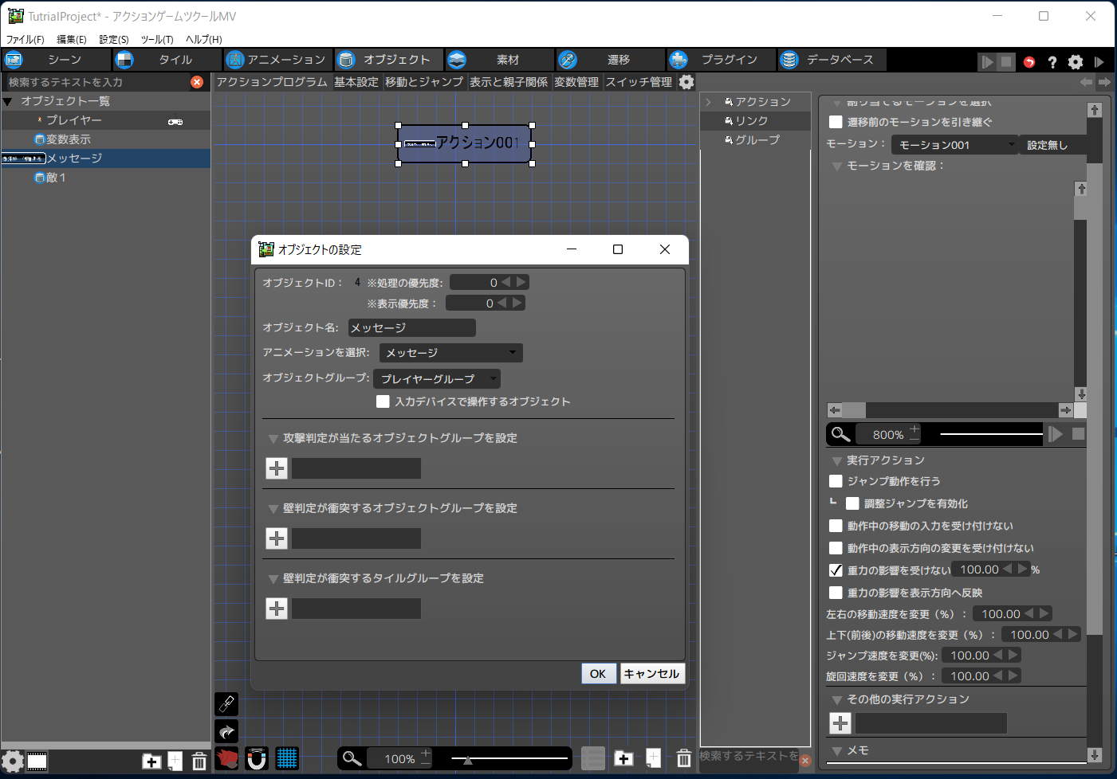Select the curved arrow tool icon

pos(226,731)
